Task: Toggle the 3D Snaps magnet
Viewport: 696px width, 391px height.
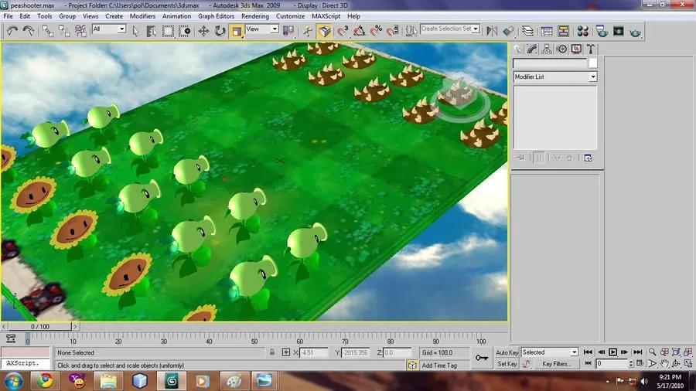Action: [343, 31]
